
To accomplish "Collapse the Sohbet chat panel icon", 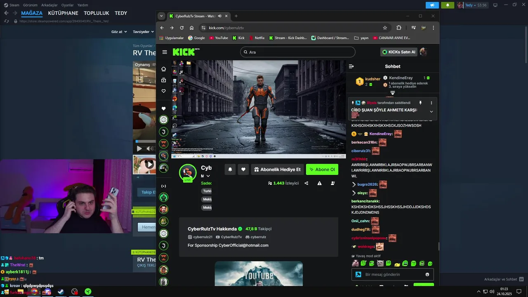I will 351,66.
